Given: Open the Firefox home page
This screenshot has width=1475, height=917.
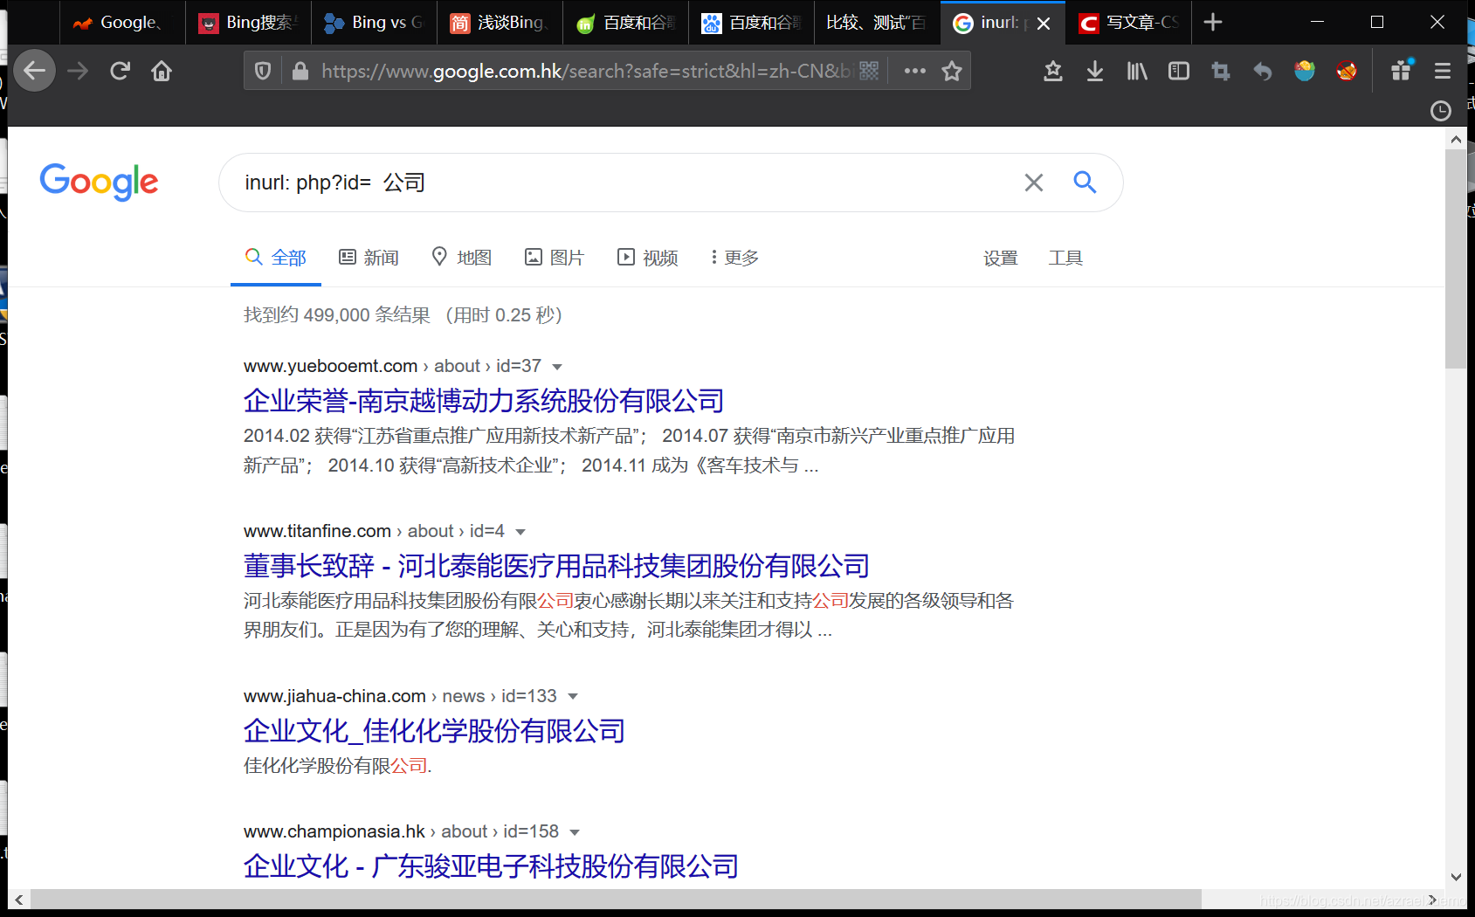Looking at the screenshot, I should [x=162, y=71].
